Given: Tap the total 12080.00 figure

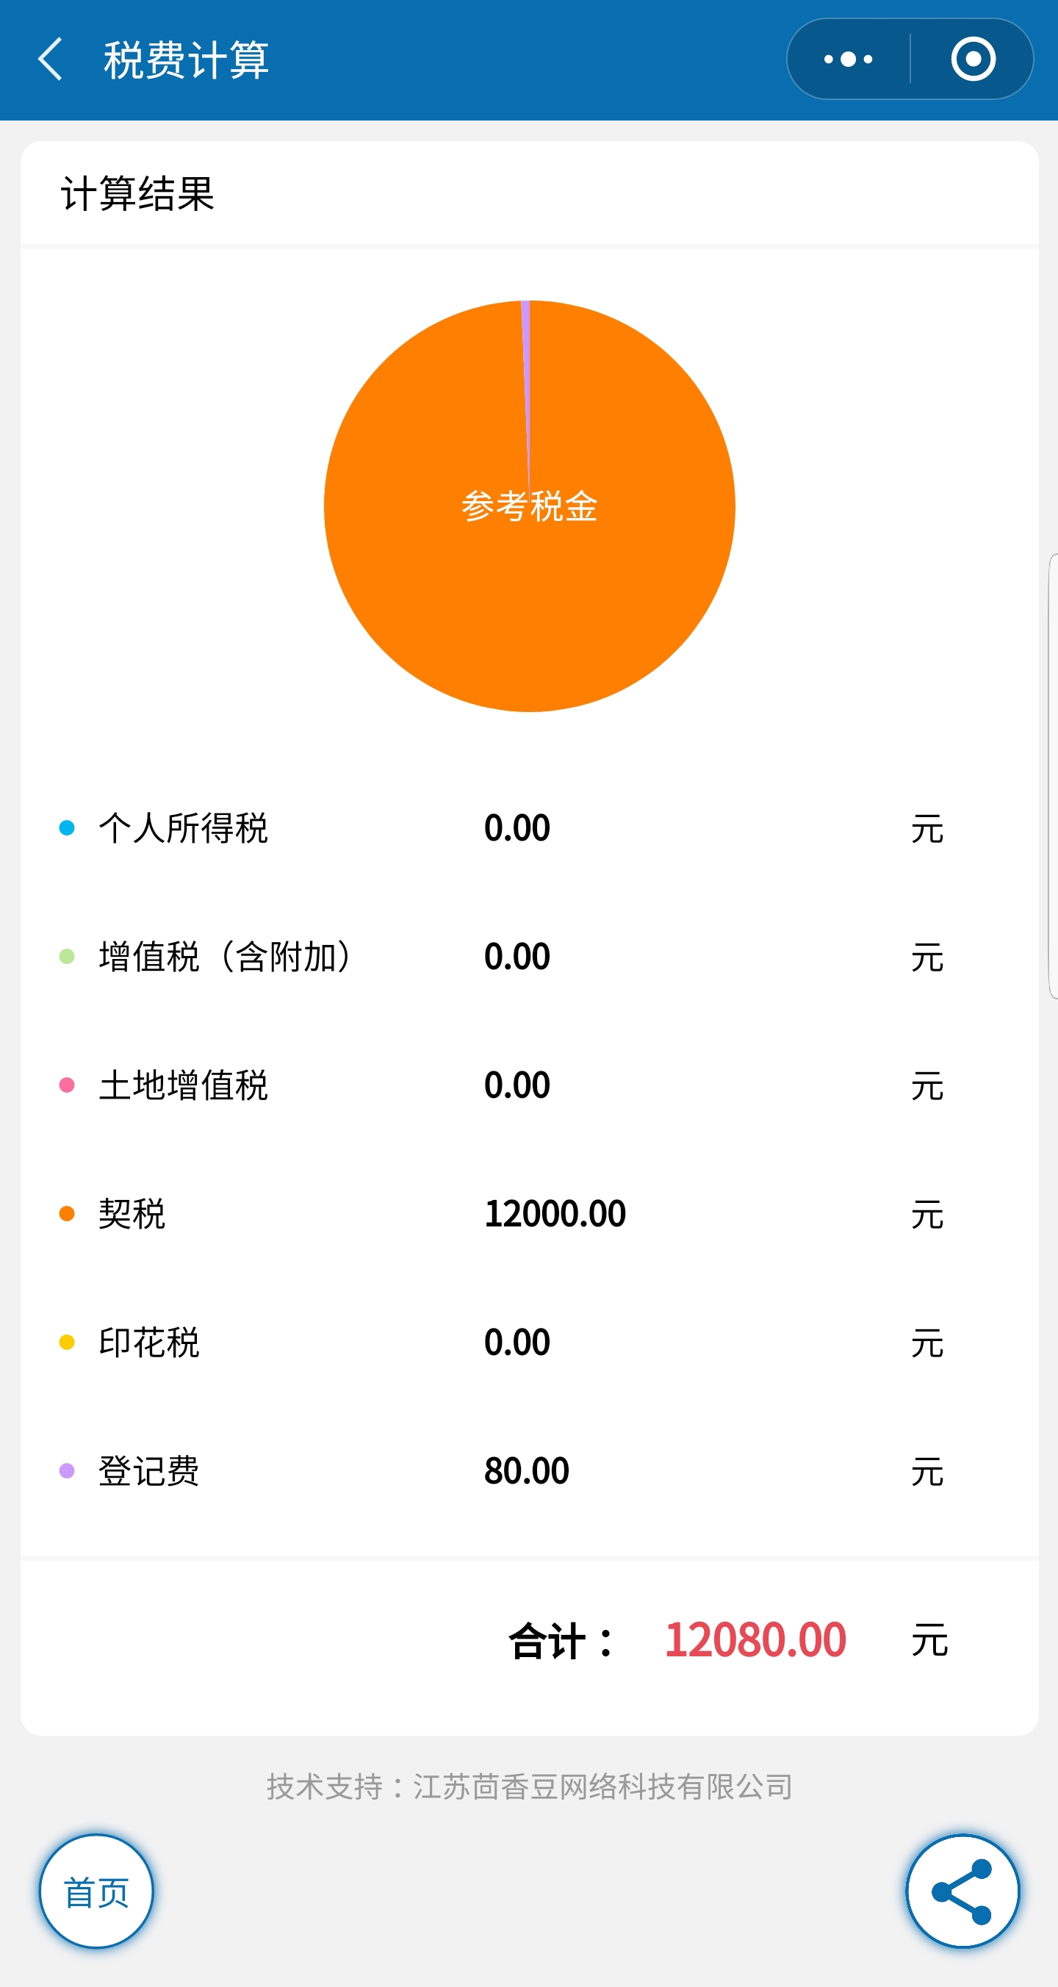Looking at the screenshot, I should pos(756,1639).
